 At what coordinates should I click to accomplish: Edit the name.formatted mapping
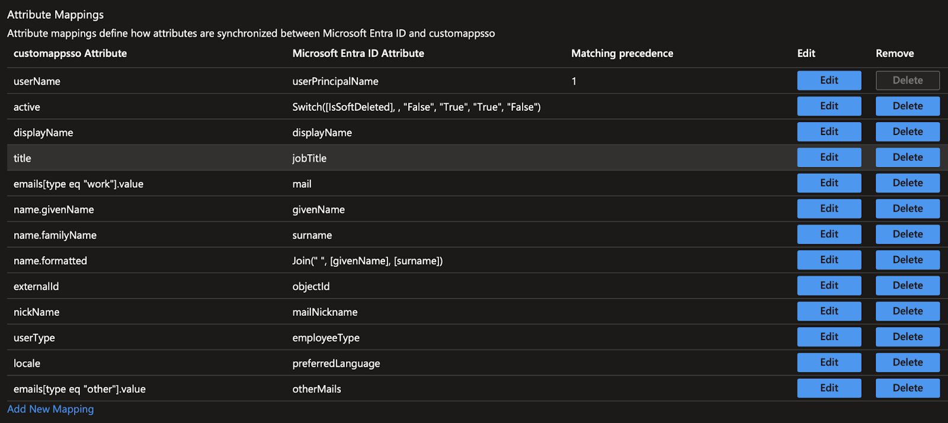click(829, 259)
